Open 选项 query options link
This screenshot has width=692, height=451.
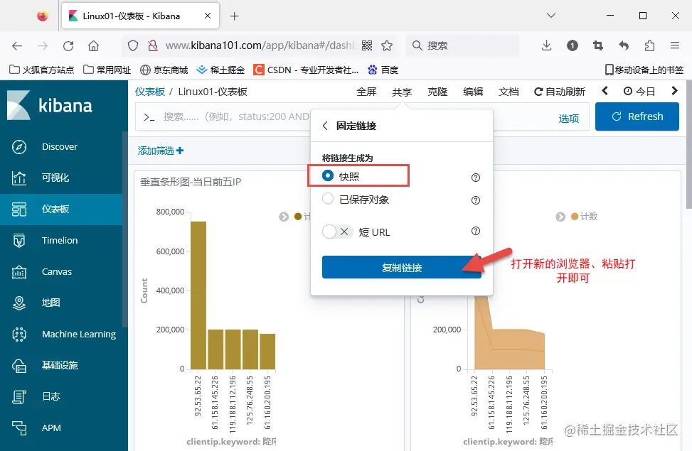(x=568, y=118)
